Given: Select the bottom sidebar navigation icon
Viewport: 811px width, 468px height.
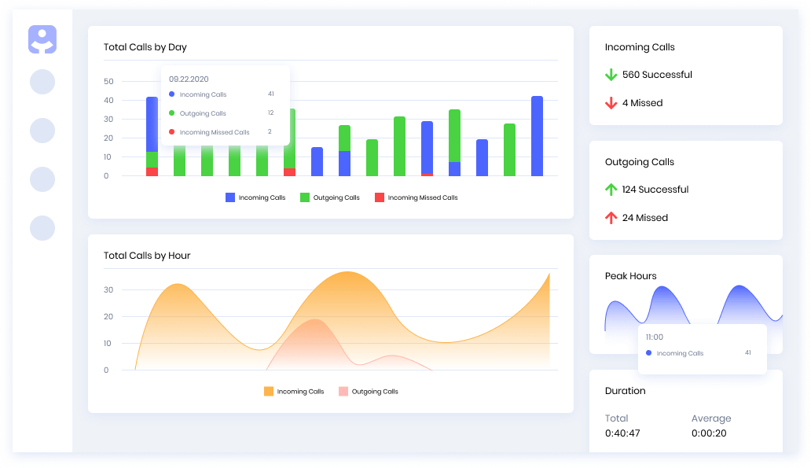Looking at the screenshot, I should click(x=42, y=228).
